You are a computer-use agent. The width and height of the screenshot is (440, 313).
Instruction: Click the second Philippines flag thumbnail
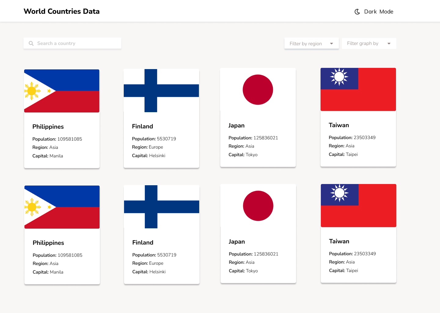click(x=62, y=207)
